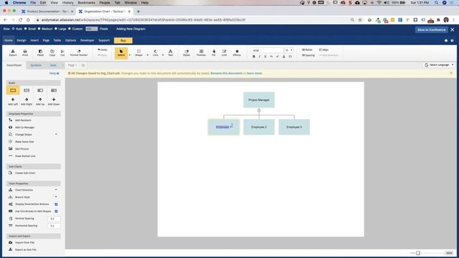The image size is (459, 258).
Task: Toggle italic formatting
Action: [x=260, y=57]
